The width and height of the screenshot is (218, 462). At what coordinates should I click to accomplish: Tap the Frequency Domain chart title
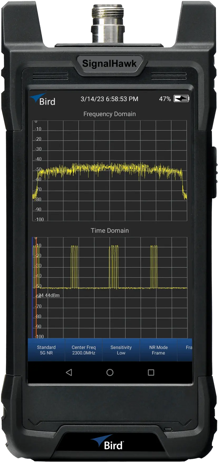[109, 114]
